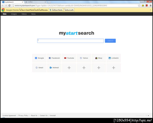Open the Google shortcut tile

[40, 58]
